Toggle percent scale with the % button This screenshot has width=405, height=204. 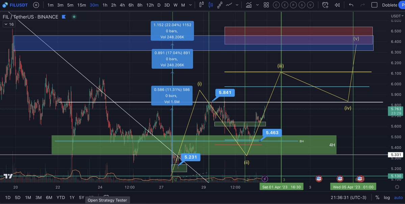click(x=377, y=197)
